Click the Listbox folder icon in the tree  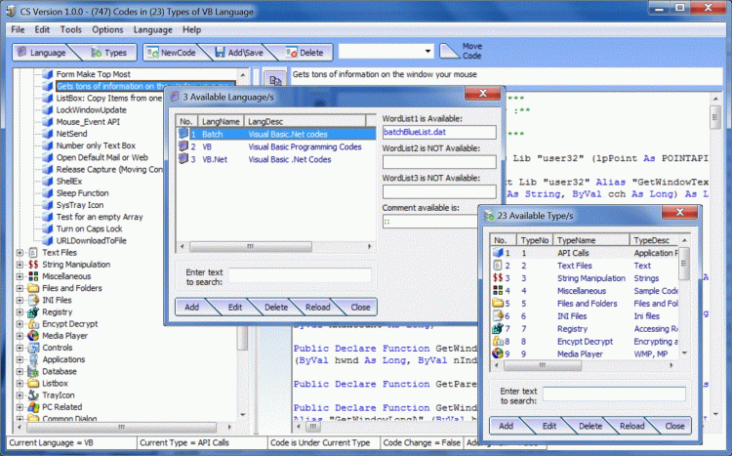[x=33, y=383]
